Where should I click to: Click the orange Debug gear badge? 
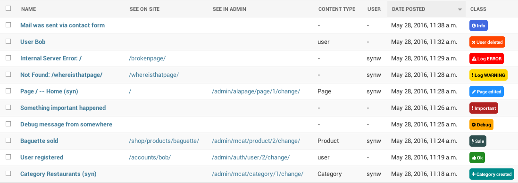point(481,125)
